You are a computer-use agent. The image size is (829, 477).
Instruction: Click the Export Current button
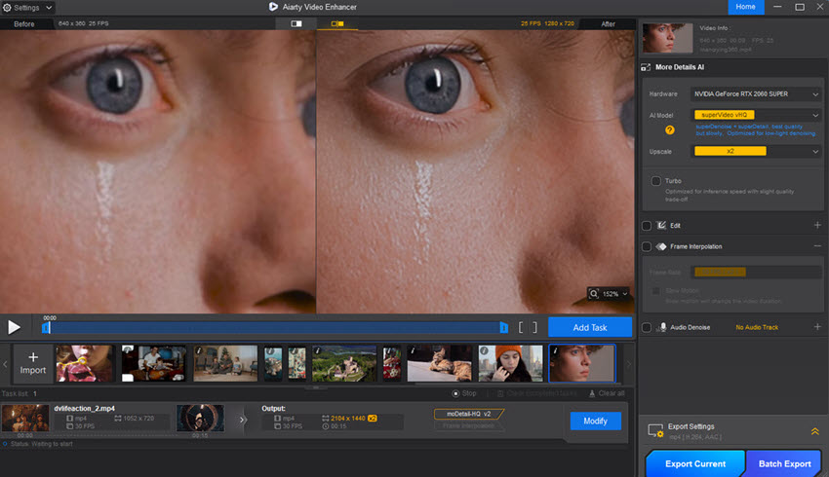pos(694,463)
